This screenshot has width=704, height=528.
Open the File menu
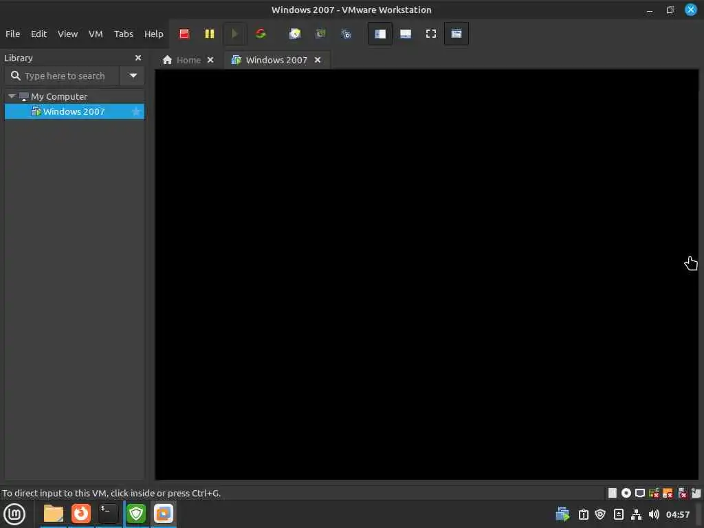coord(12,34)
